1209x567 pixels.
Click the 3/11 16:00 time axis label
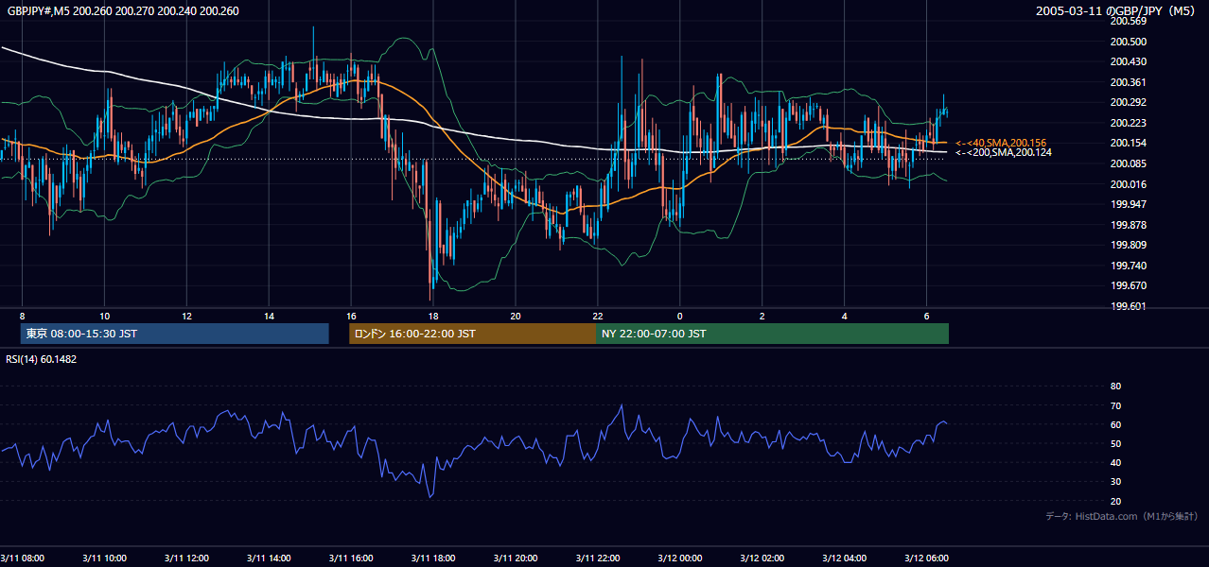coord(351,558)
